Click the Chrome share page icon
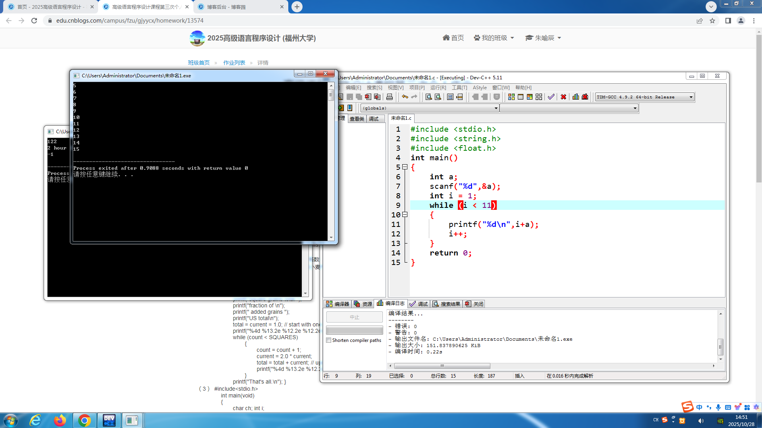 click(x=700, y=21)
